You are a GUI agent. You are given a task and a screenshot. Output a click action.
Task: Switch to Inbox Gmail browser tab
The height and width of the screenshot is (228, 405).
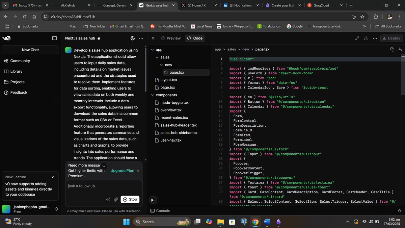[x=30, y=5]
